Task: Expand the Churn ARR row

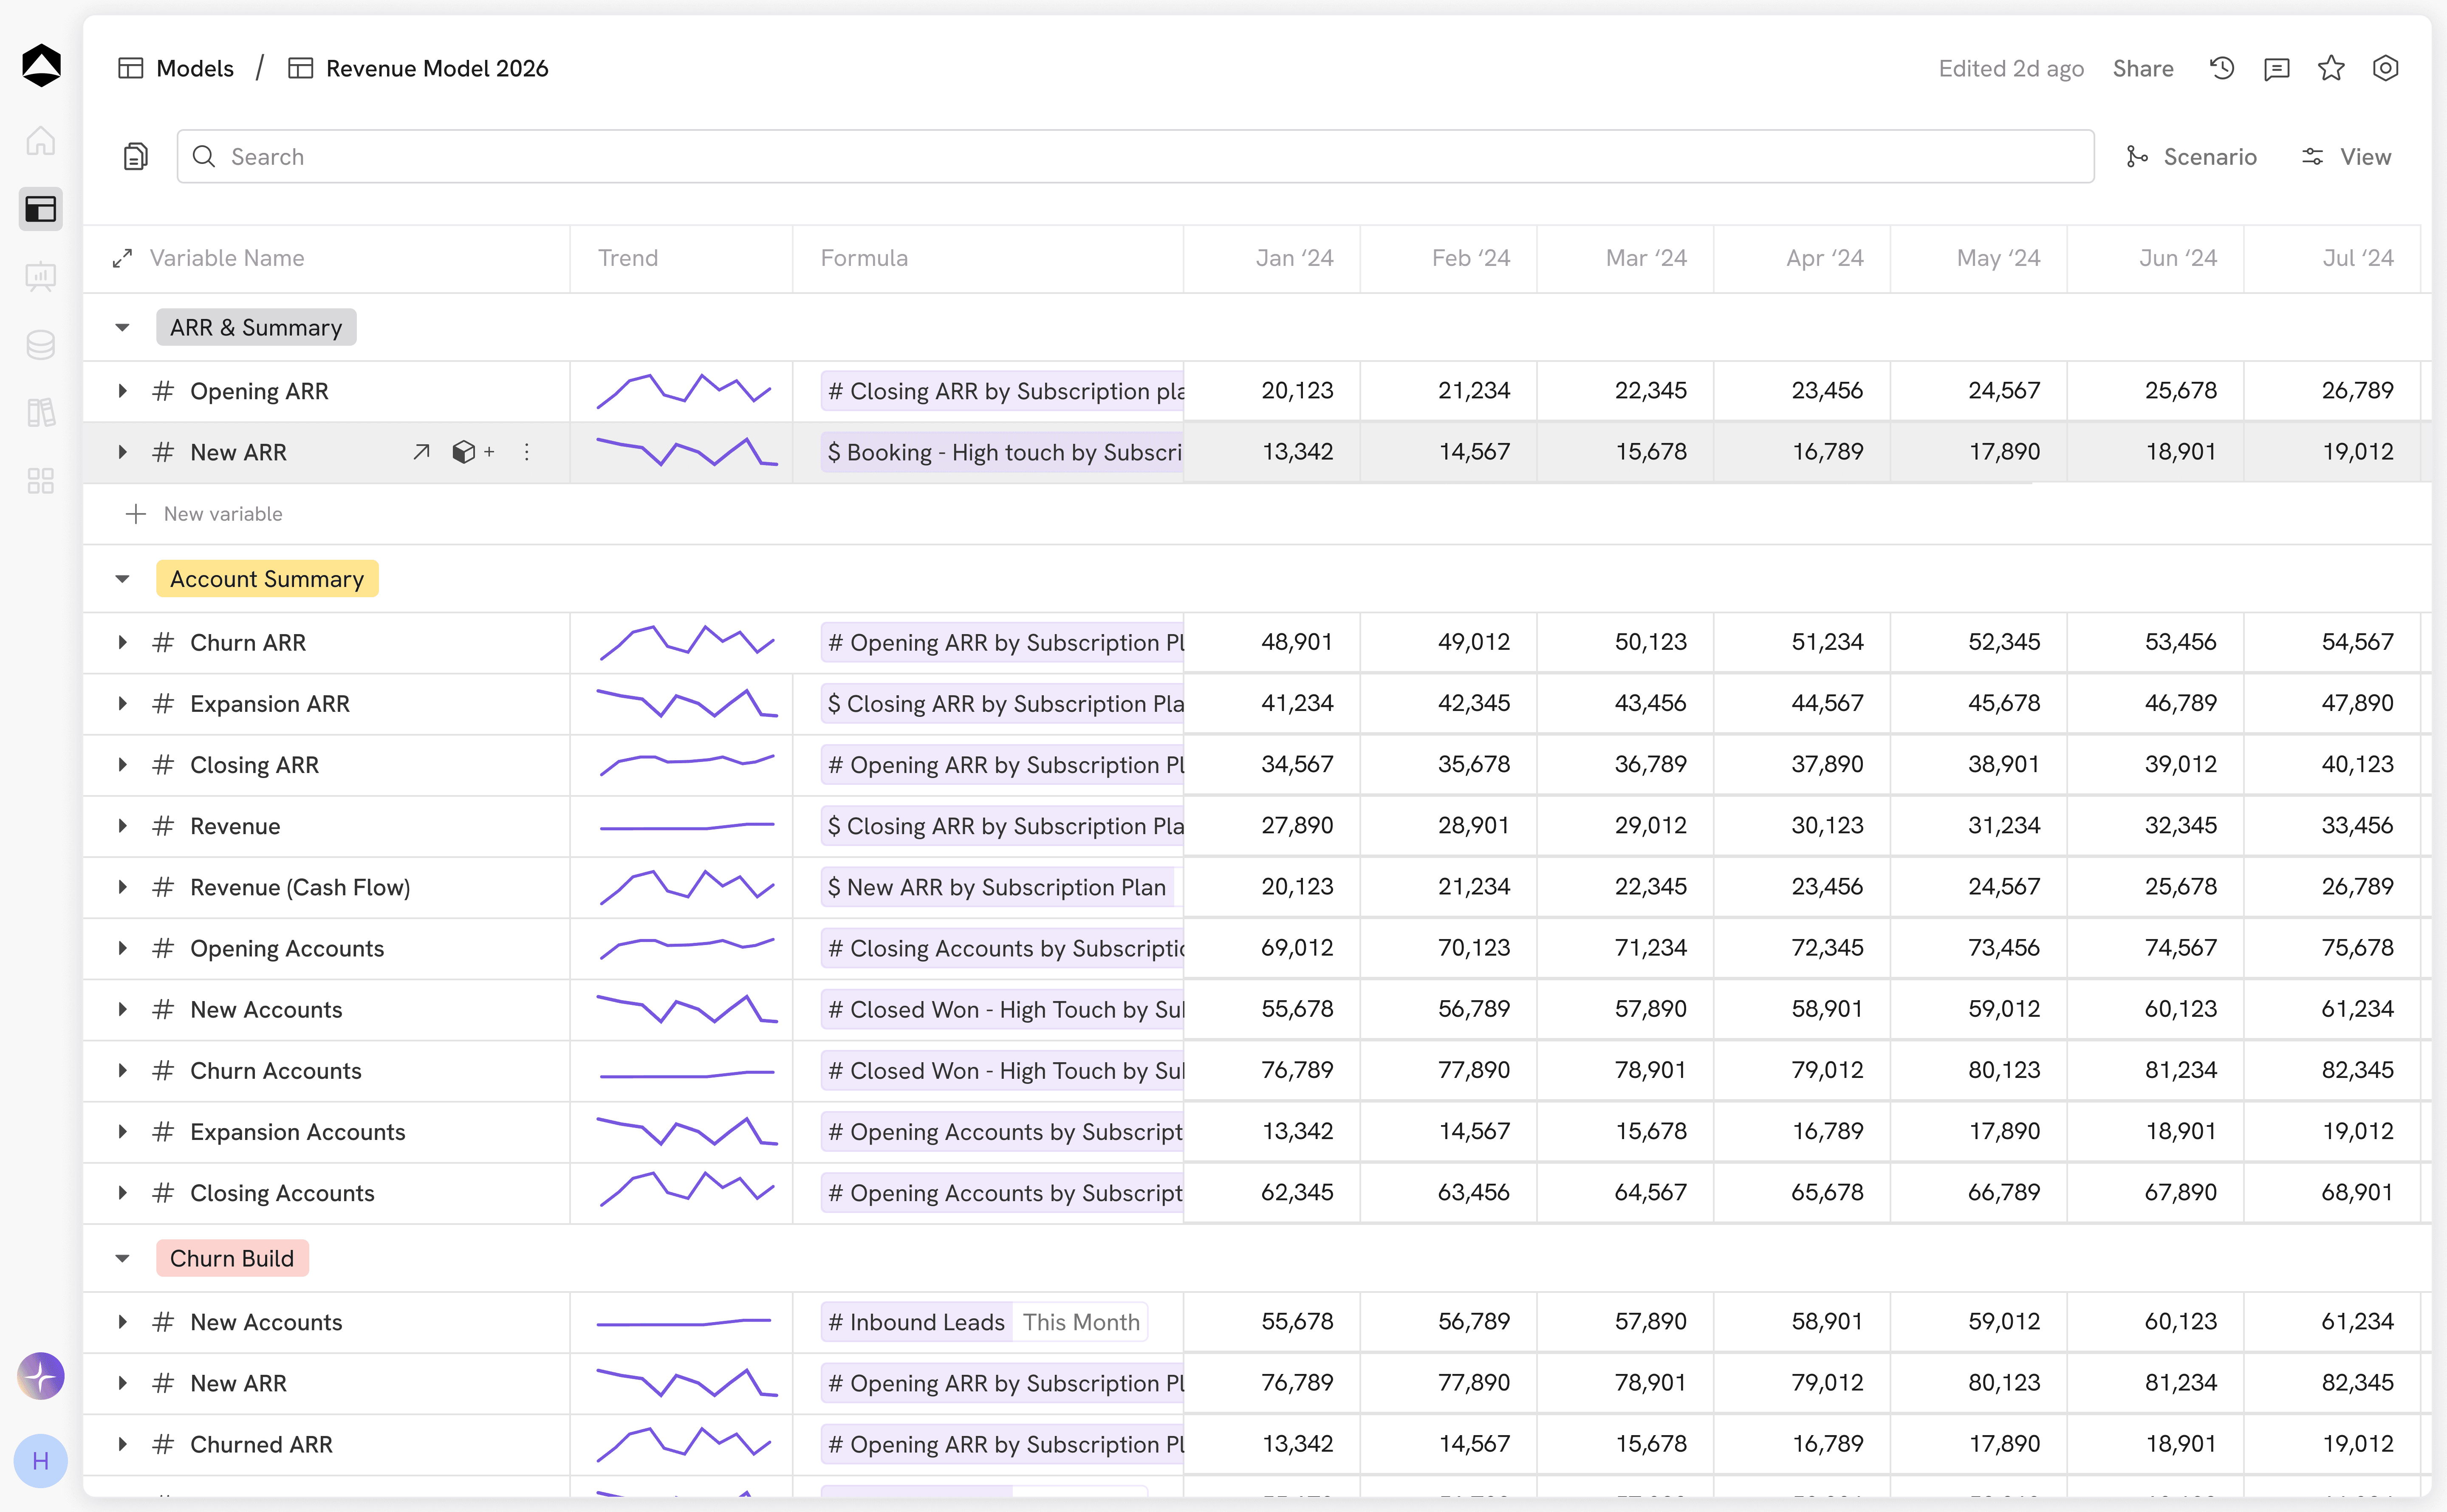Action: coord(122,642)
